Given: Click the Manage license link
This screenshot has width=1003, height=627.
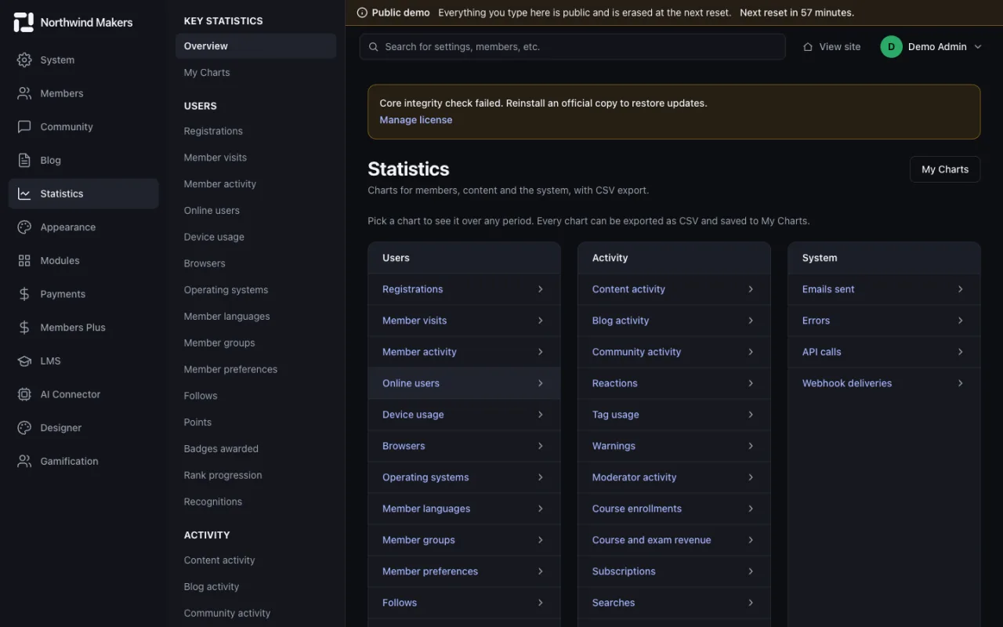Looking at the screenshot, I should tap(415, 120).
